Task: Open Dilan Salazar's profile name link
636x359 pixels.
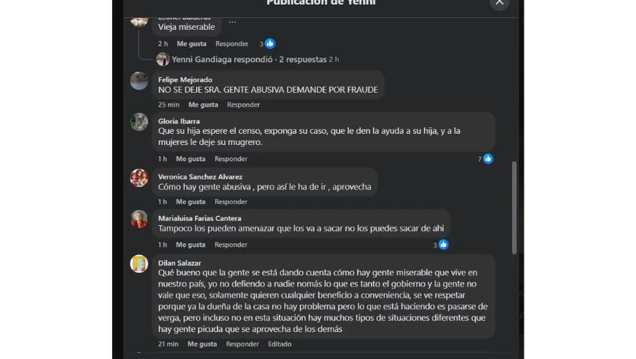Action: 180,263
